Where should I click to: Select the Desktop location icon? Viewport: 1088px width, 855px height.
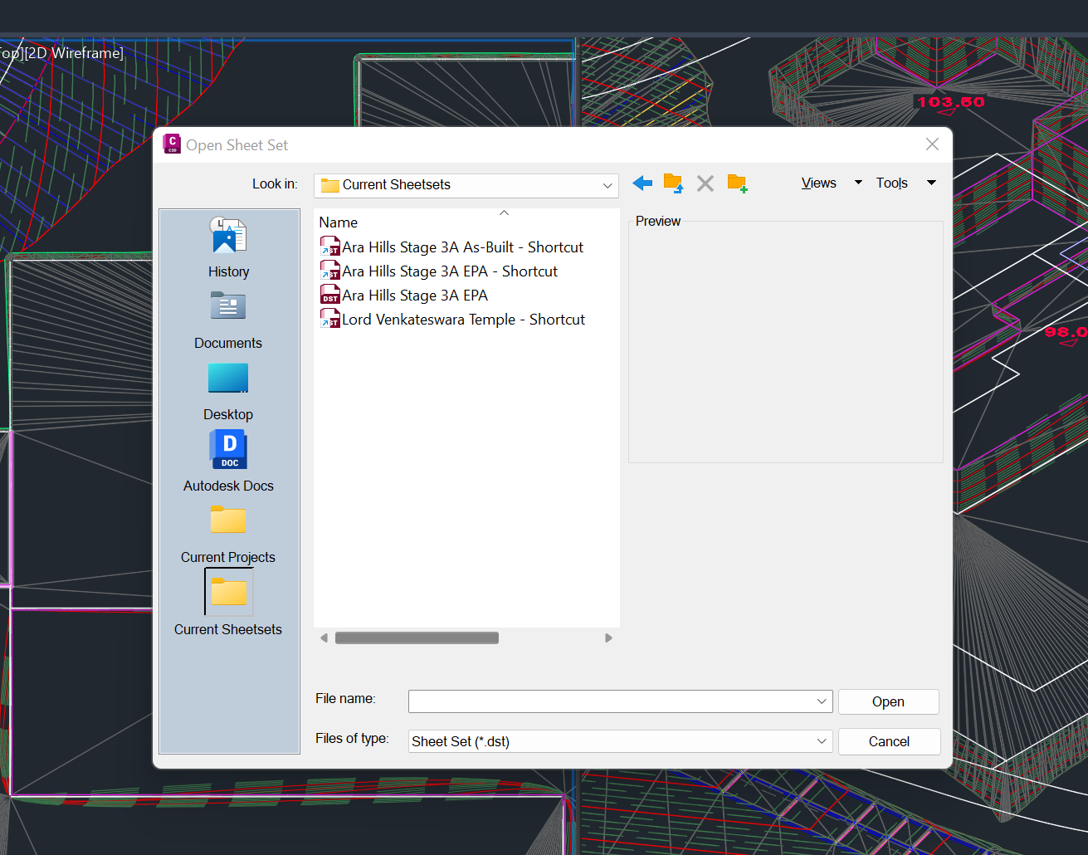click(228, 379)
